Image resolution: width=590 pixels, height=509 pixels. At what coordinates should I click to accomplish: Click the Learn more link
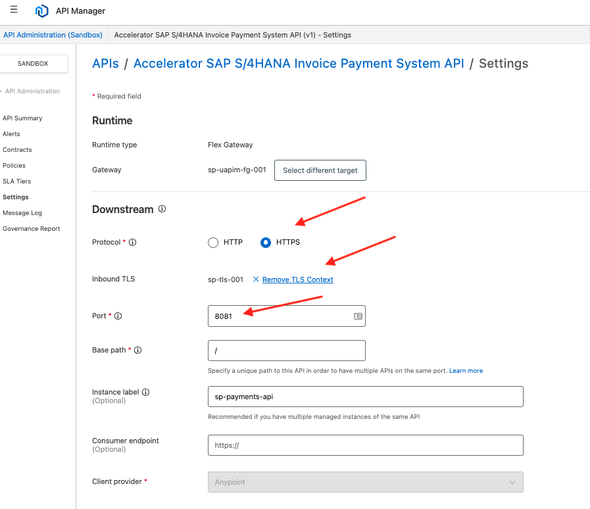466,370
